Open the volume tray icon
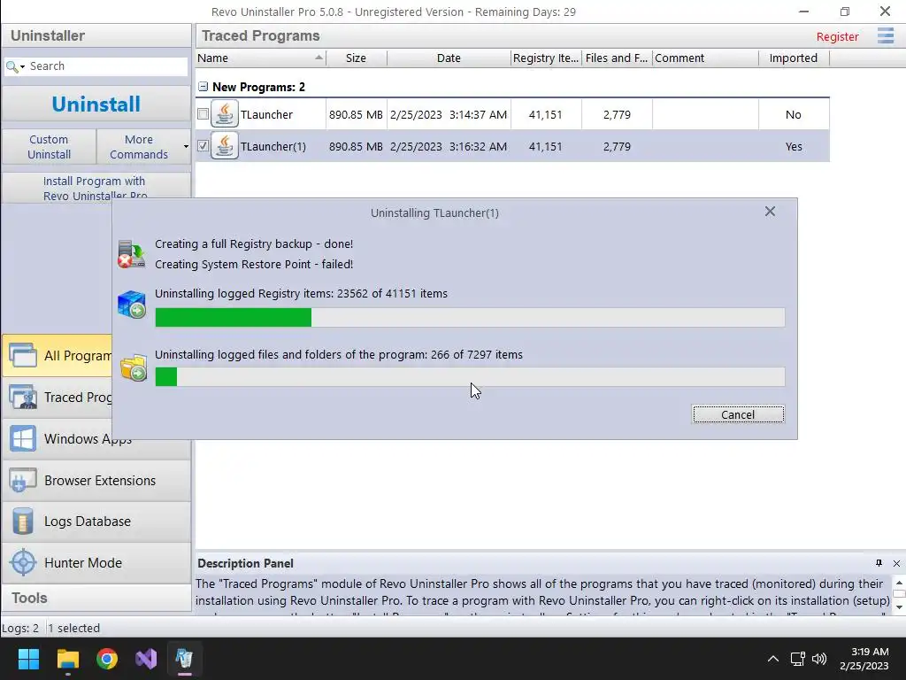The image size is (906, 680). click(x=819, y=659)
